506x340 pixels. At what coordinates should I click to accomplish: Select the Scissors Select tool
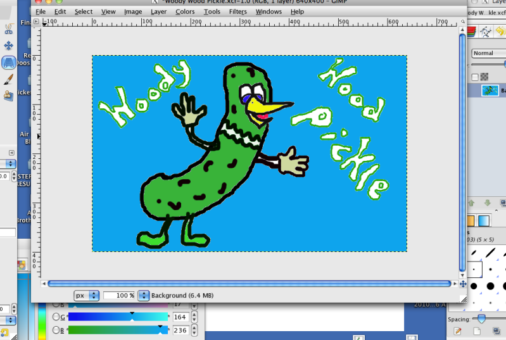[8, 28]
